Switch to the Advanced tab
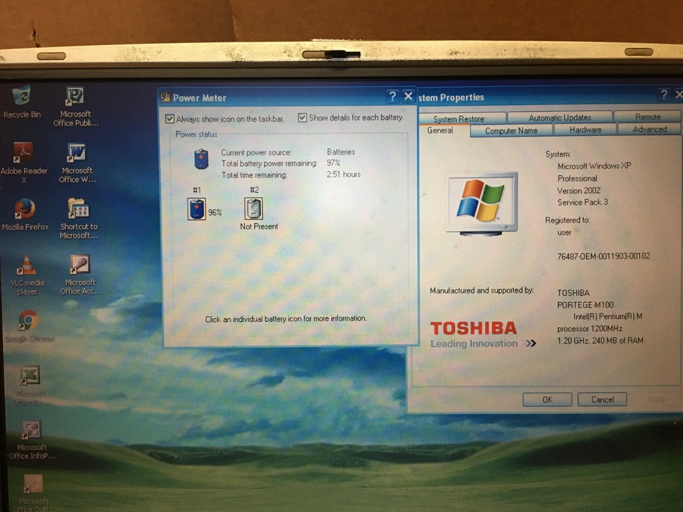683x512 pixels. click(650, 129)
